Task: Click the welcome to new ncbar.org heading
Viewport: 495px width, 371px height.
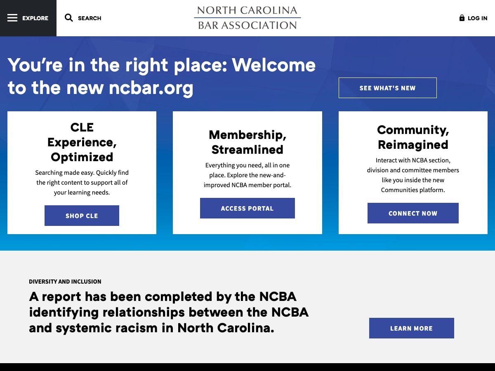Action: [162, 77]
